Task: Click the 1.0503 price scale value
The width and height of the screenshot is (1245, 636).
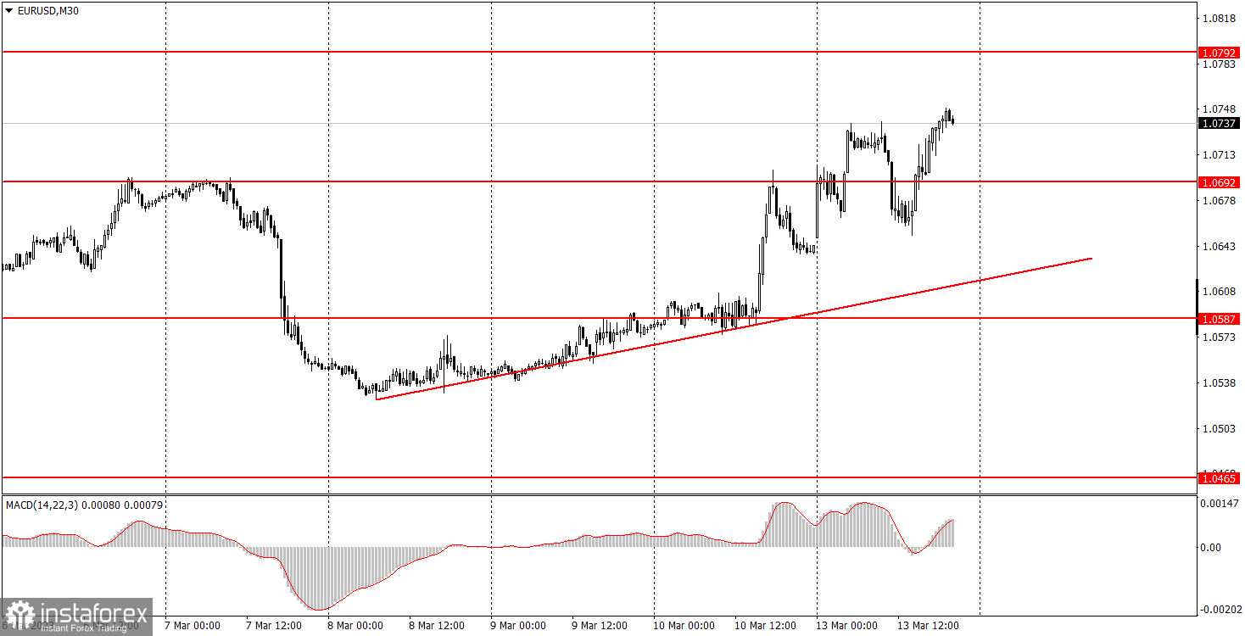Action: tap(1219, 429)
